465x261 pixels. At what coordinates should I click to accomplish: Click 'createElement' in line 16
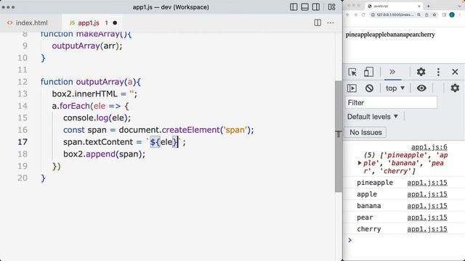click(x=191, y=130)
